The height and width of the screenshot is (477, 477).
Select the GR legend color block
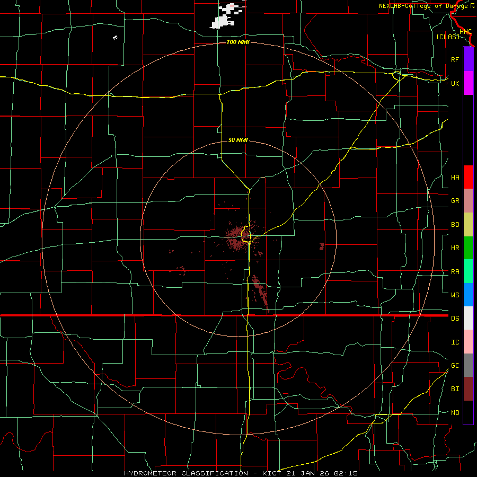click(468, 201)
